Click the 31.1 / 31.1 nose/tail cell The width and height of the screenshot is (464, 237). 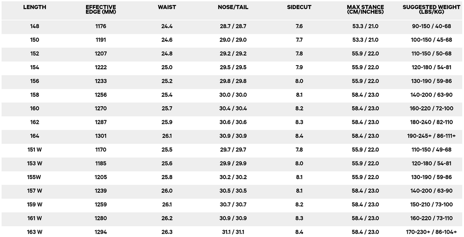[x=233, y=232]
